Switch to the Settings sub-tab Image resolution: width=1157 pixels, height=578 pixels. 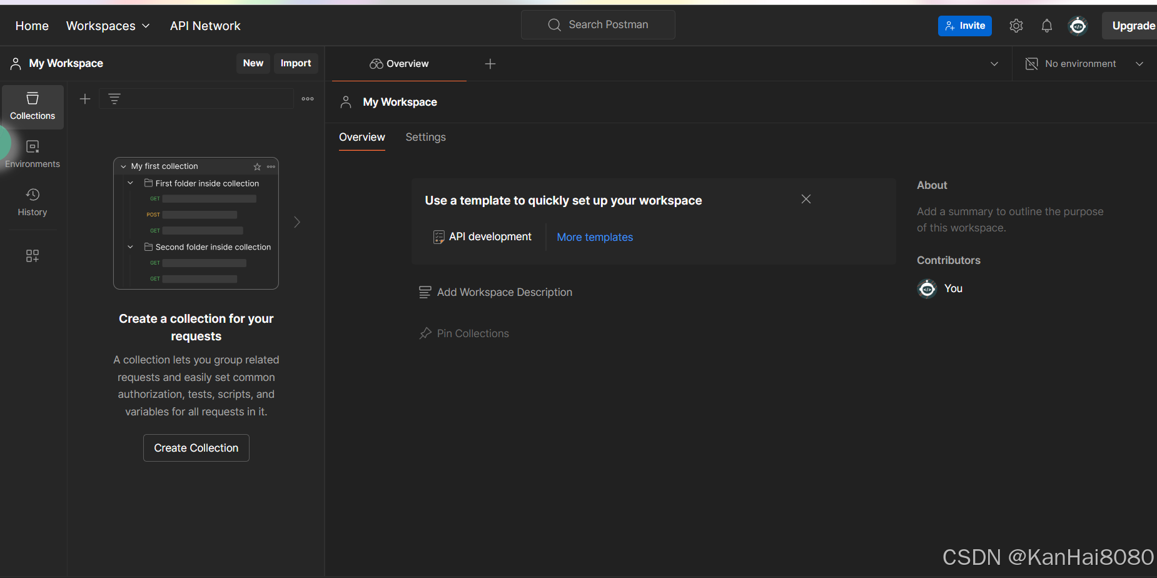pyautogui.click(x=426, y=137)
